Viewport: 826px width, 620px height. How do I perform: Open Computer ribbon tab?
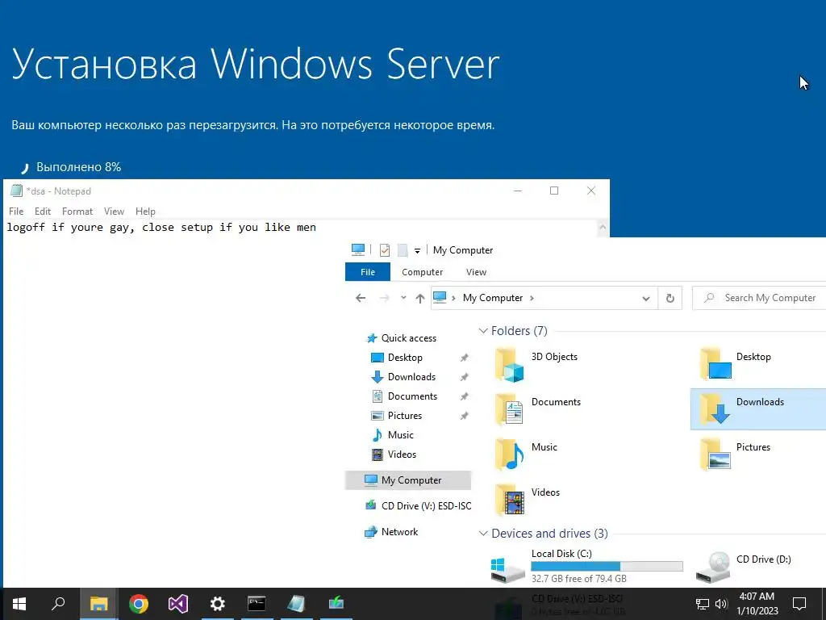[x=422, y=272]
